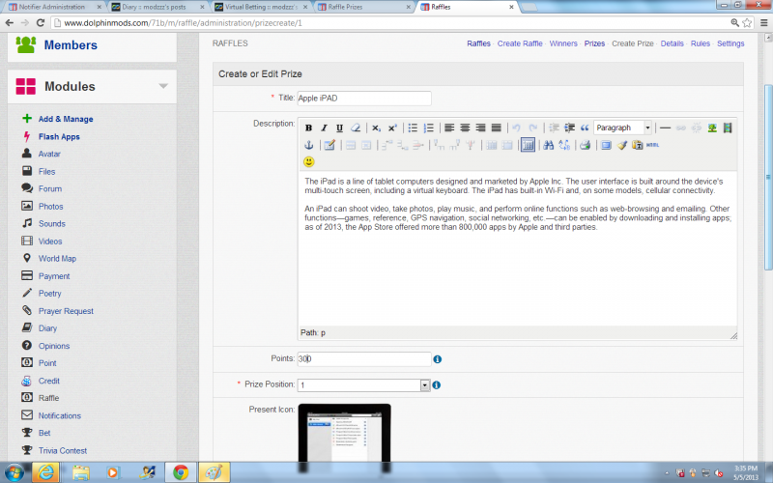
Task: Open Chrome from the taskbar
Action: click(x=181, y=472)
